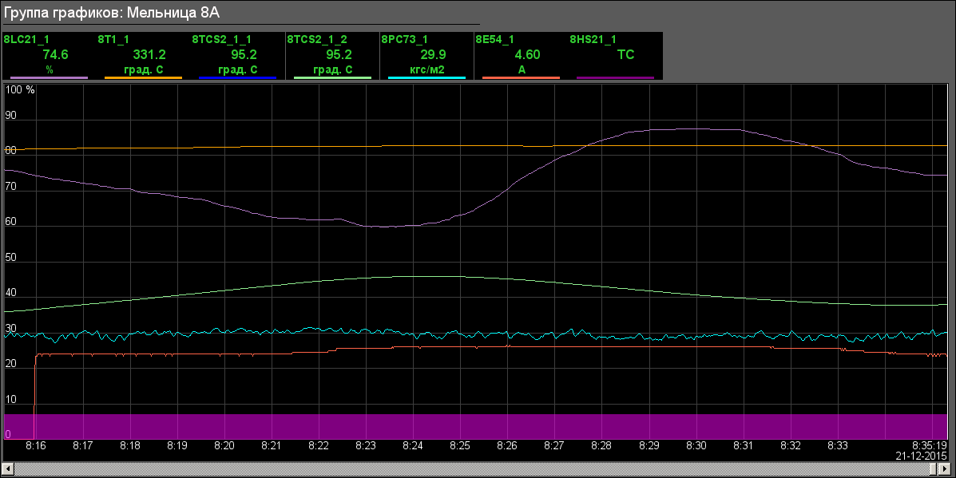Click the light green swatch under 8TCS2_1_2
Image resolution: width=956 pixels, height=478 pixels.
pos(332,77)
